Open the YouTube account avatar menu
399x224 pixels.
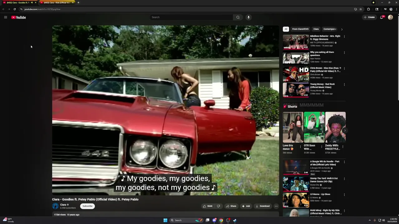(x=390, y=17)
